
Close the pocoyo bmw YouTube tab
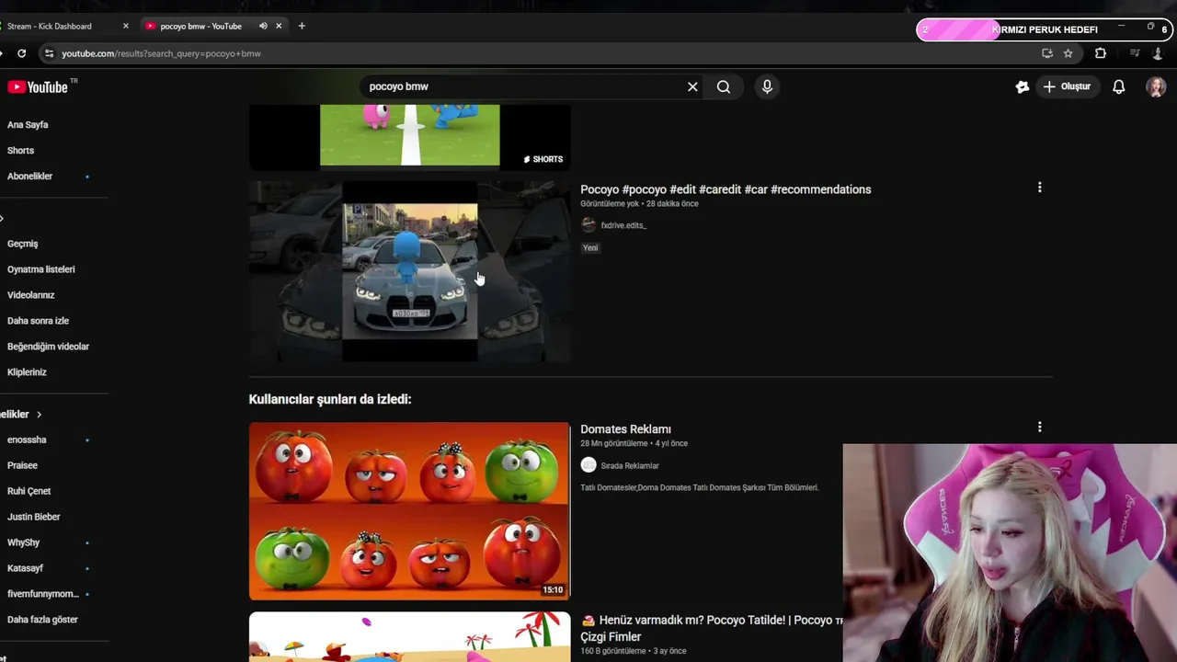coord(279,26)
